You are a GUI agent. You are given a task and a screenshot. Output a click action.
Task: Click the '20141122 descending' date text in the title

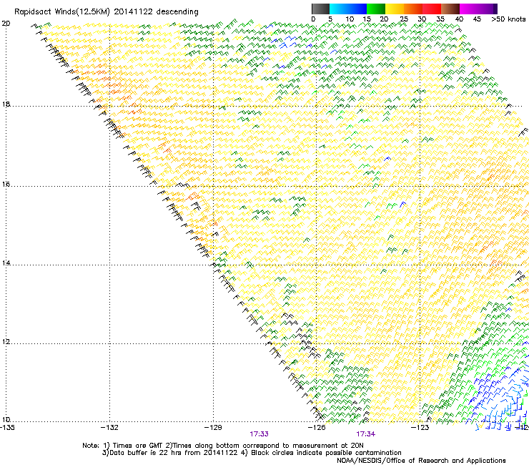(x=157, y=12)
